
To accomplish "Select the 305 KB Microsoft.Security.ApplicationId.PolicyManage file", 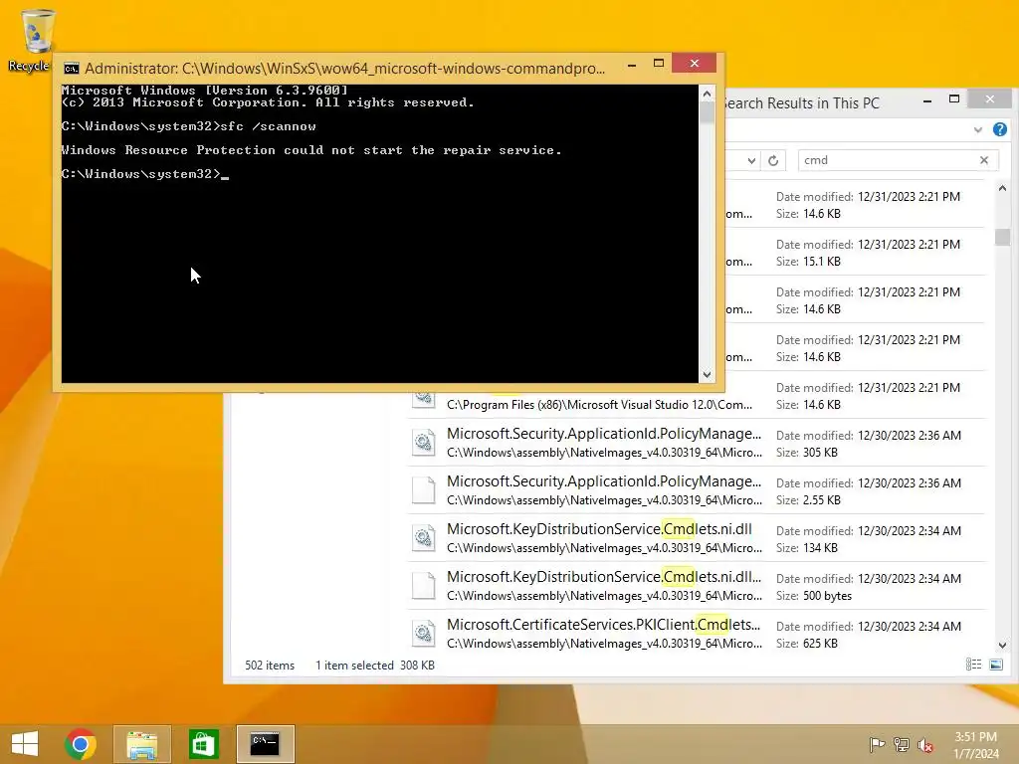I will click(696, 443).
